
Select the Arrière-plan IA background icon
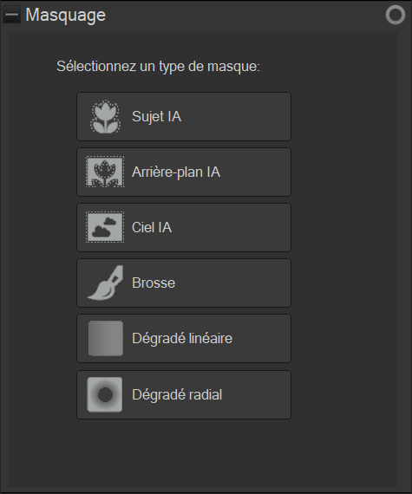click(x=105, y=172)
